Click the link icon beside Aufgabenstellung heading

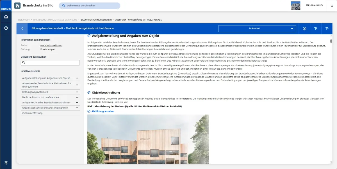pos(89,36)
